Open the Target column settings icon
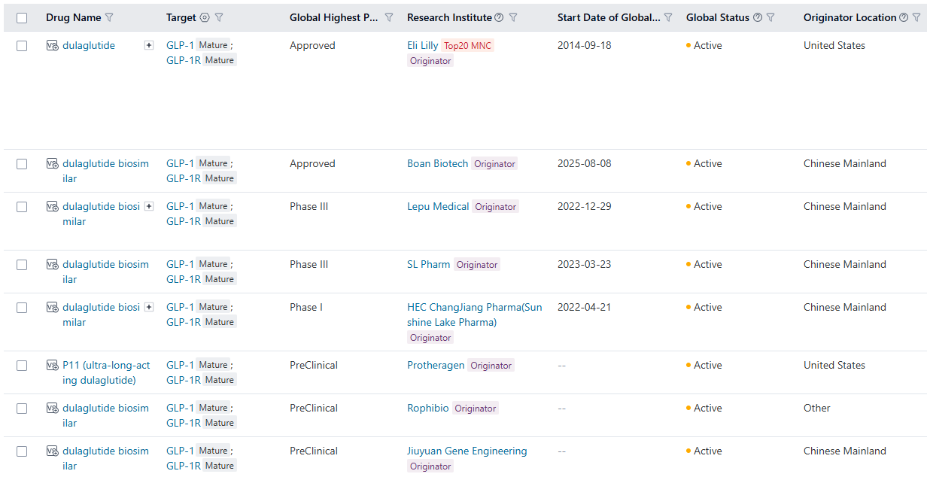 click(x=205, y=17)
